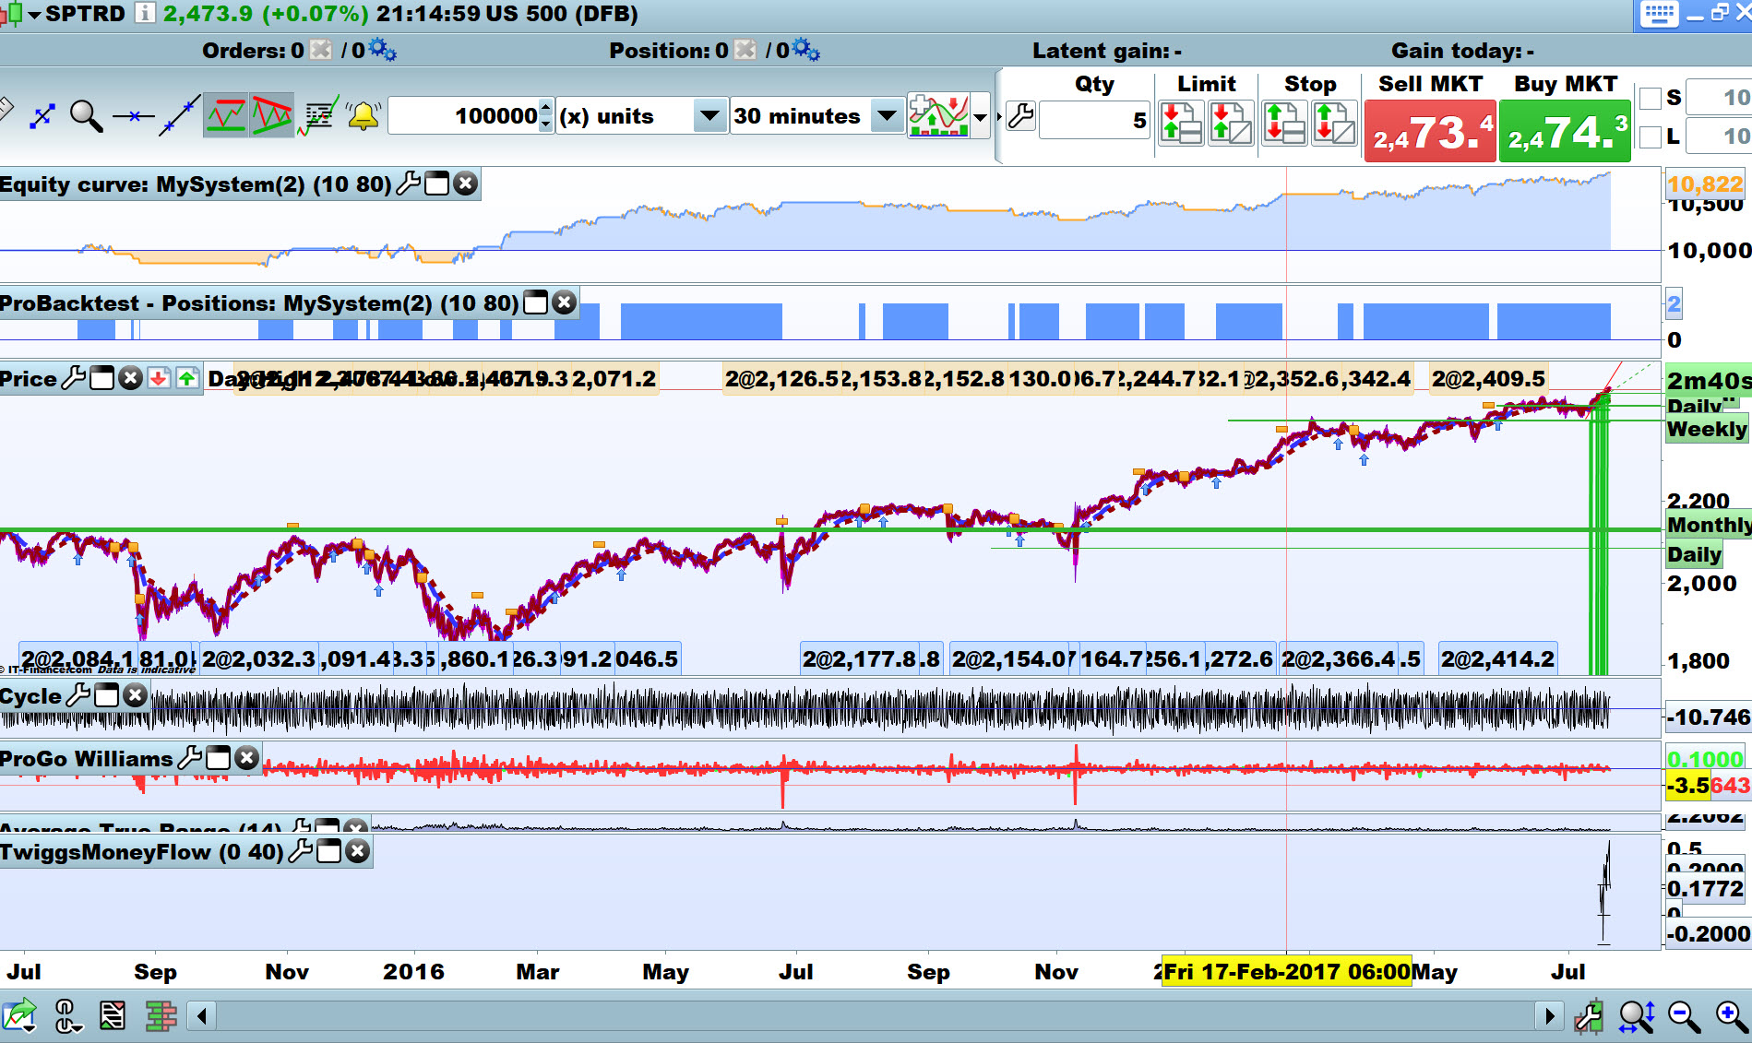
Task: Select the diagonal trend line tool
Action: coord(179,116)
